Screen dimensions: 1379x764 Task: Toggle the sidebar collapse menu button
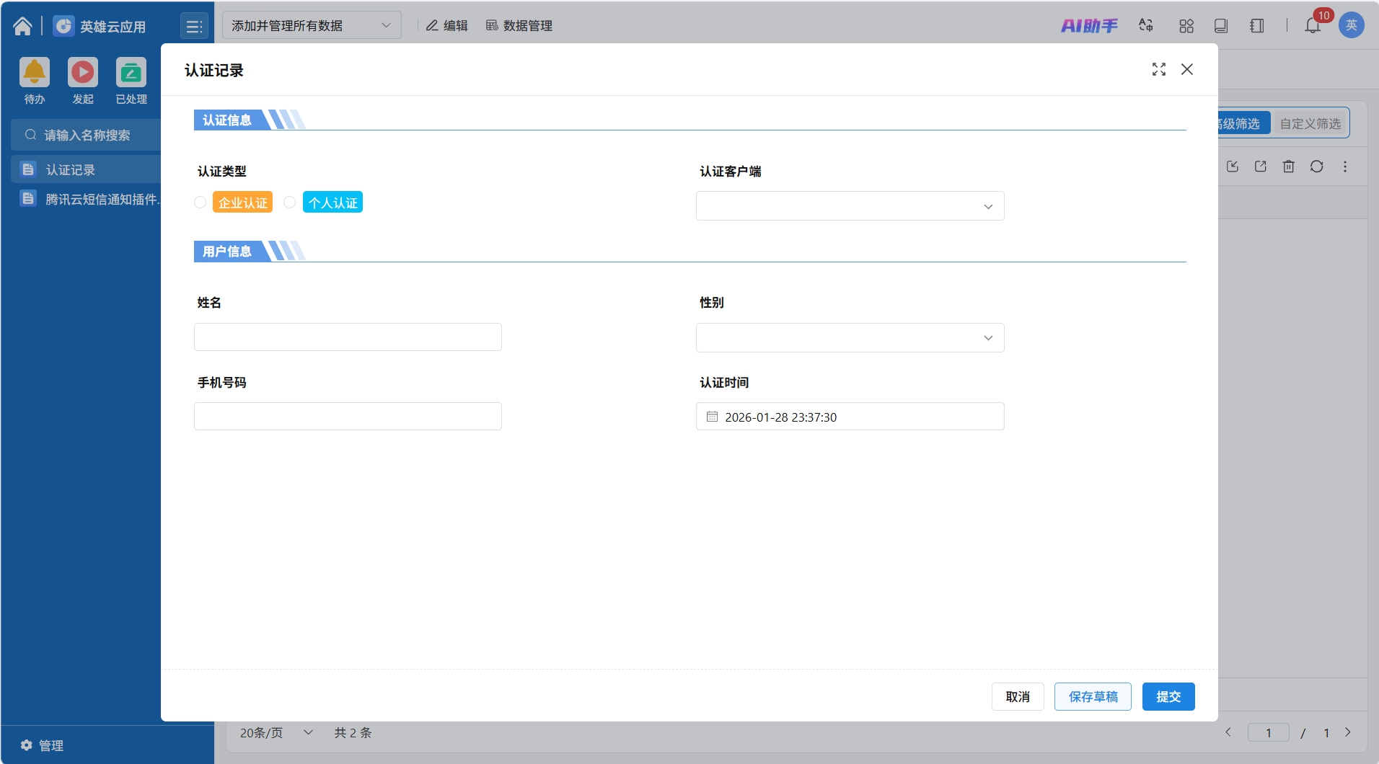coord(194,27)
